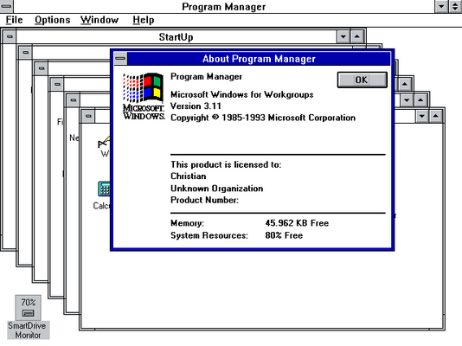Screen dimensions: 462x346
Task: Open control menu of About Program Manager dialog
Action: click(120, 58)
